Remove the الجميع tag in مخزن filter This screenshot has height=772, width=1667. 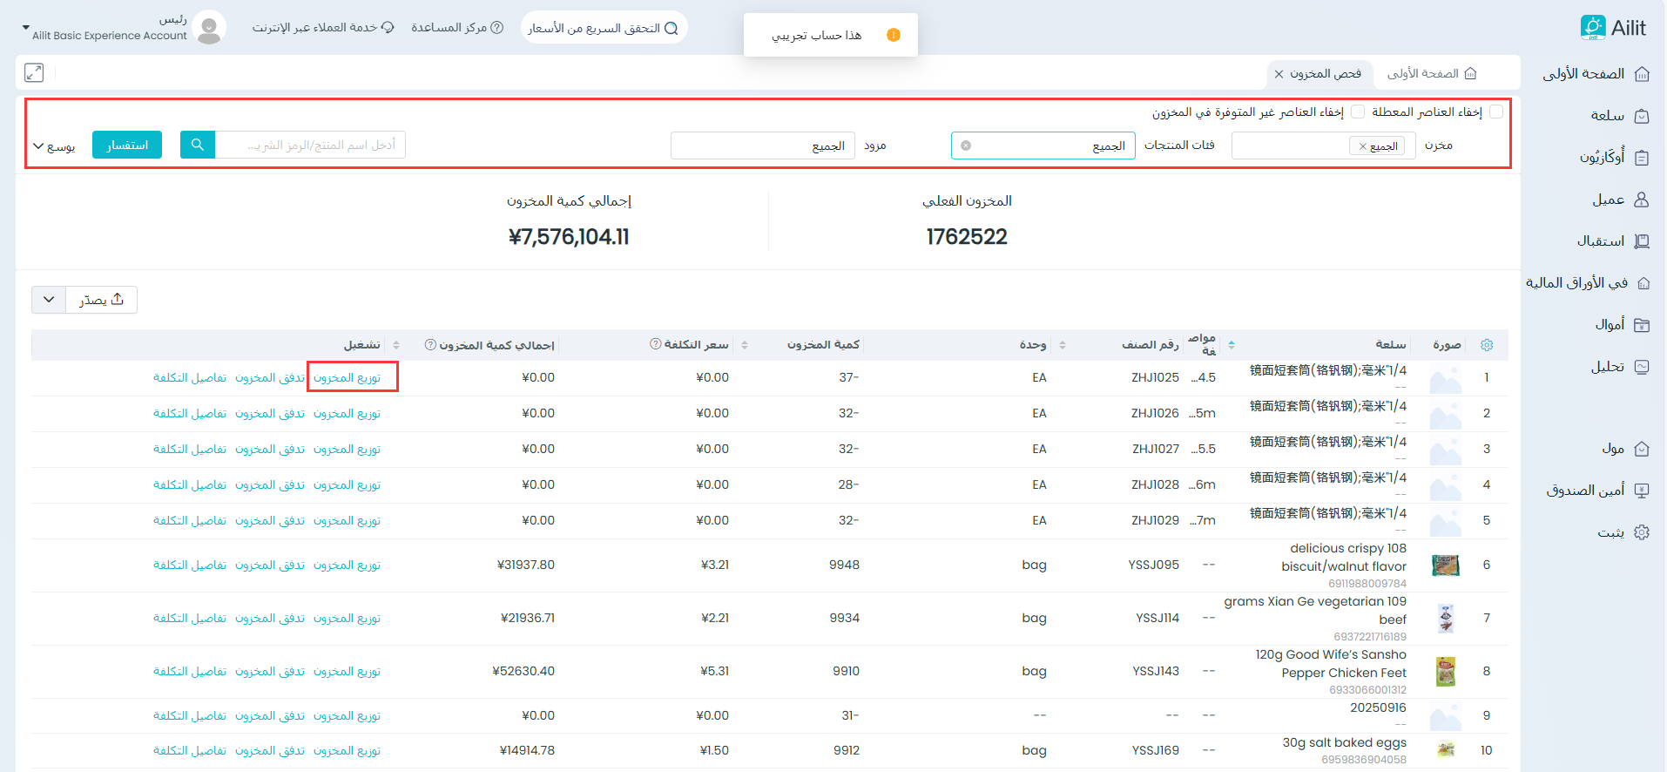click(x=1363, y=146)
